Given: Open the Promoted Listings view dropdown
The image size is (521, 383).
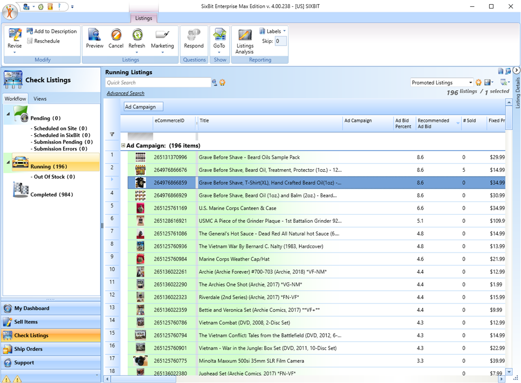Looking at the screenshot, I should (470, 83).
